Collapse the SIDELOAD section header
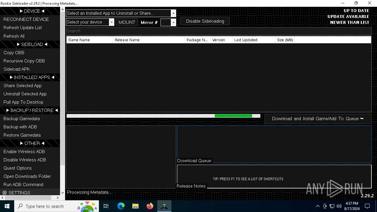The image size is (377, 212). pos(32,44)
